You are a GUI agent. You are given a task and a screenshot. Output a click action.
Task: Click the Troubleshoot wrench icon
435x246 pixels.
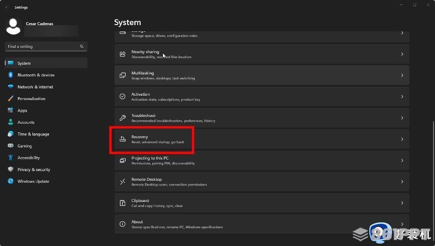(x=123, y=118)
